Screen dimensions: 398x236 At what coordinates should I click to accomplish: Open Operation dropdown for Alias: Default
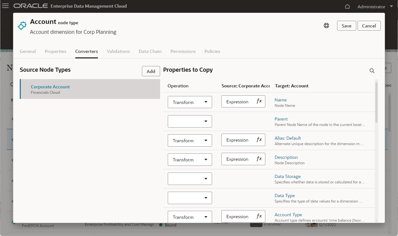190,140
